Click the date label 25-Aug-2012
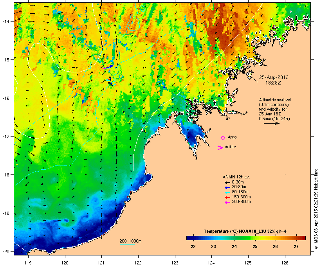The height and width of the screenshot is (266, 321). [274, 77]
